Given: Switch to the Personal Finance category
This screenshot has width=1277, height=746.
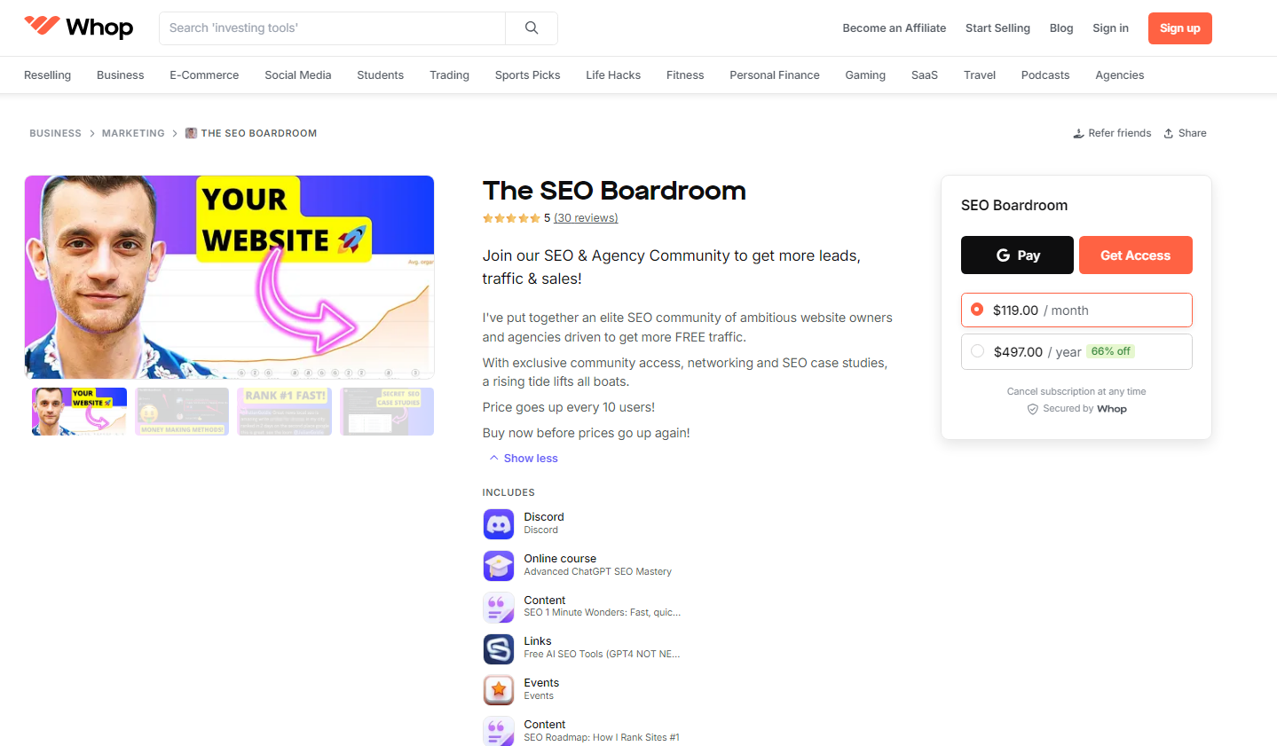Looking at the screenshot, I should [774, 75].
